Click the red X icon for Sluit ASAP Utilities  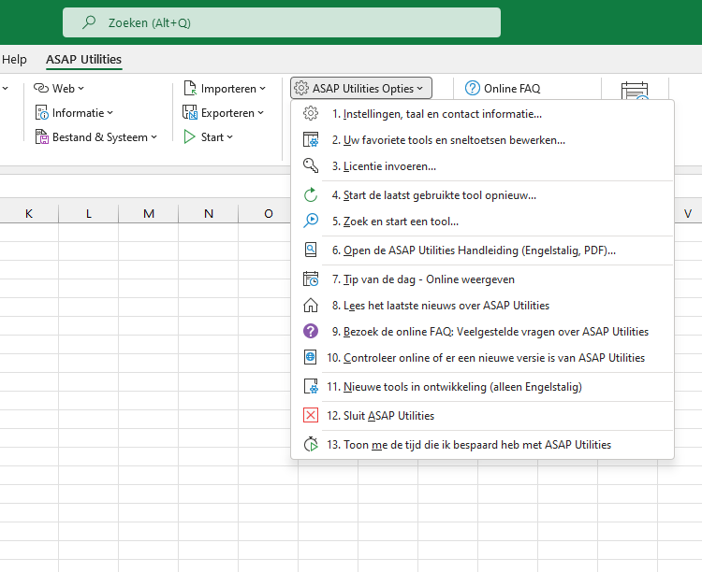click(x=310, y=416)
